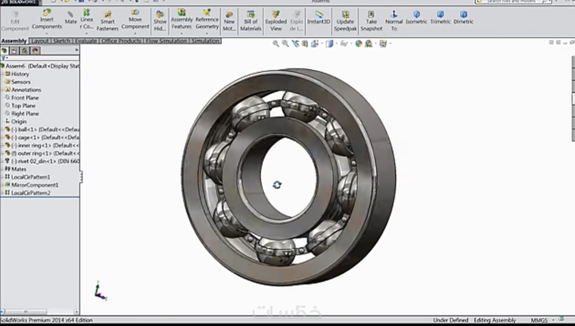
Task: Select the Mate tool
Action: [x=70, y=18]
